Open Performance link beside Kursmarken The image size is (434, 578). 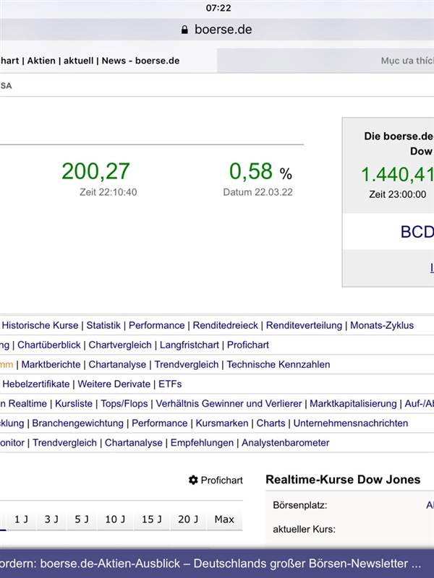tap(159, 423)
